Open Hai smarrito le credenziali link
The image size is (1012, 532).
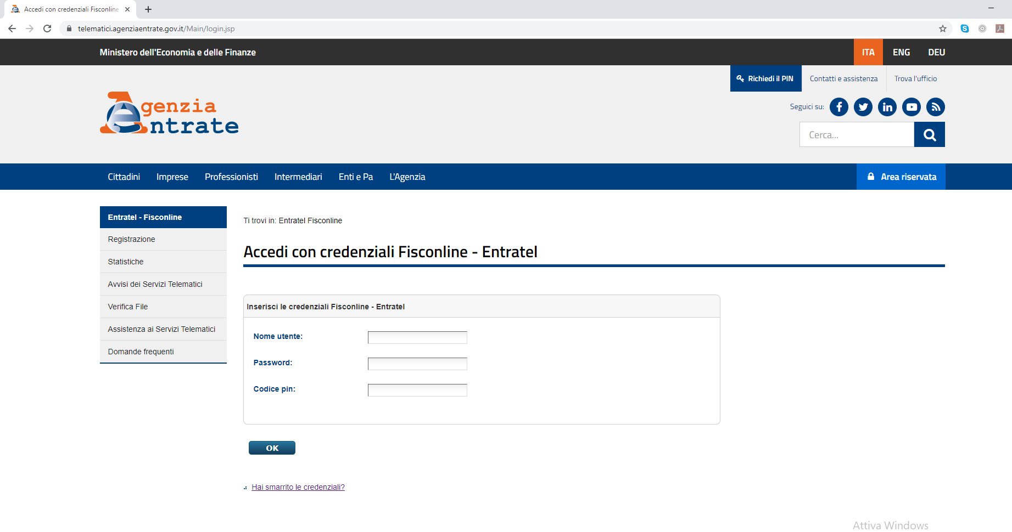298,487
